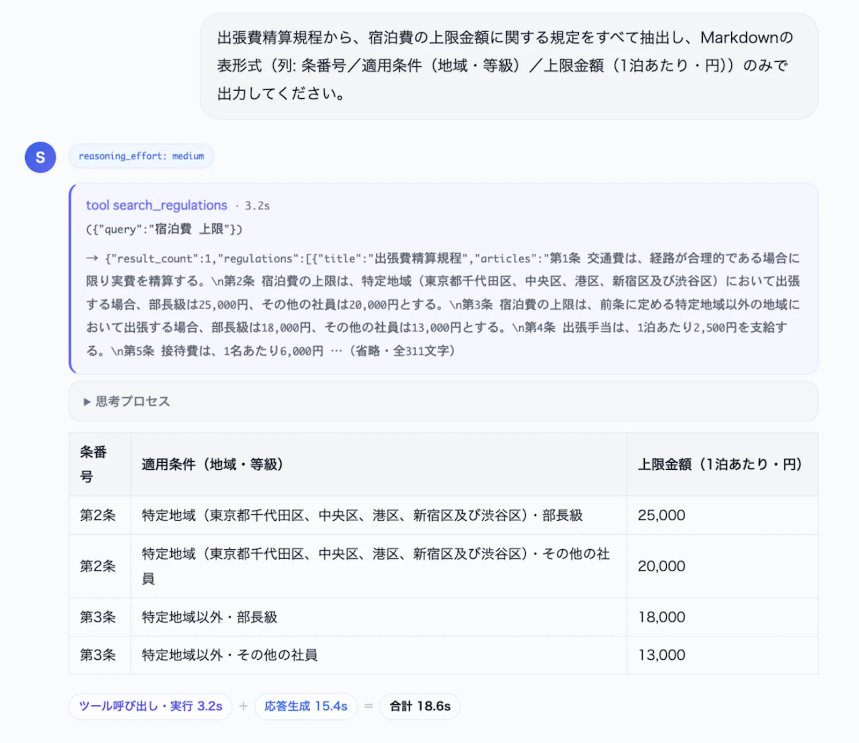The height and width of the screenshot is (743, 859).
Task: Click the 合計 18.6s pill
Action: (420, 706)
